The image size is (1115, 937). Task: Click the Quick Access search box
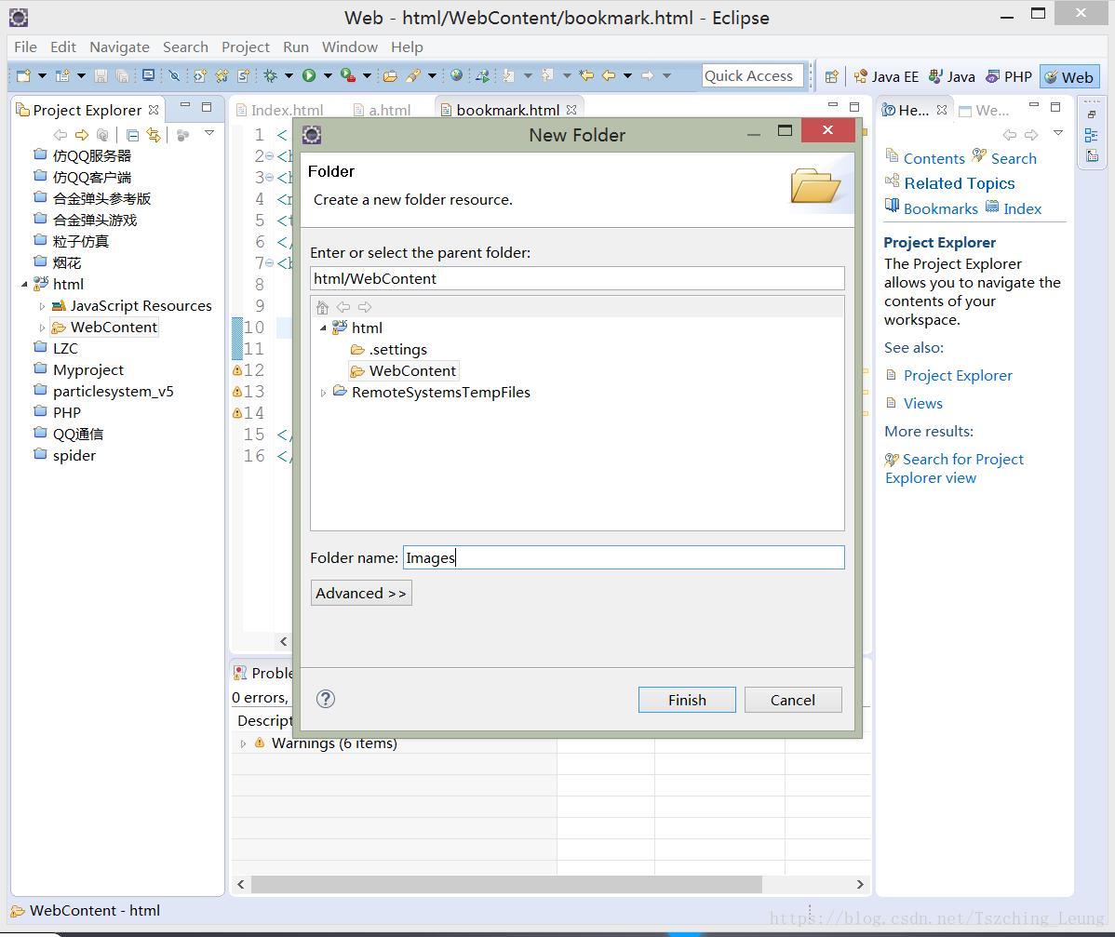pos(753,75)
